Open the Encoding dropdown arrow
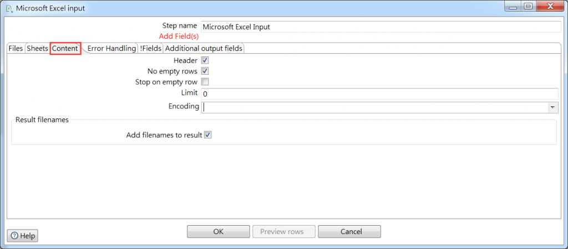The width and height of the screenshot is (568, 249). tap(552, 107)
